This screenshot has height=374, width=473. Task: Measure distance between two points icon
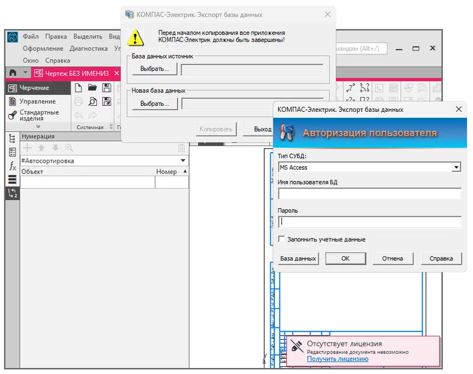350,88
